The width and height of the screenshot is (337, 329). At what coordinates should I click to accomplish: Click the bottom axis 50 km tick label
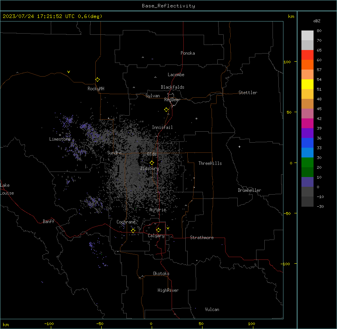pos(201,324)
